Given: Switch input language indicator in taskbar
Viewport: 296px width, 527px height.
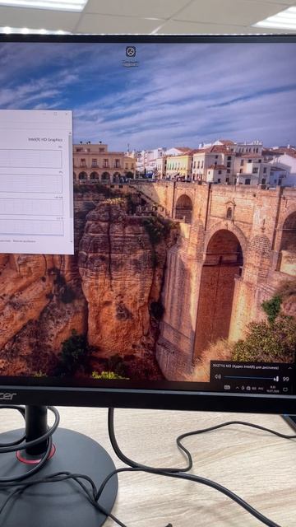Looking at the screenshot, I should pyautogui.click(x=261, y=389).
